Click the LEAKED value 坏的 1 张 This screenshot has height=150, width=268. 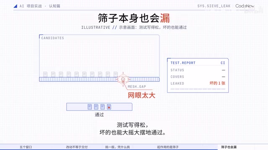[x=217, y=83]
